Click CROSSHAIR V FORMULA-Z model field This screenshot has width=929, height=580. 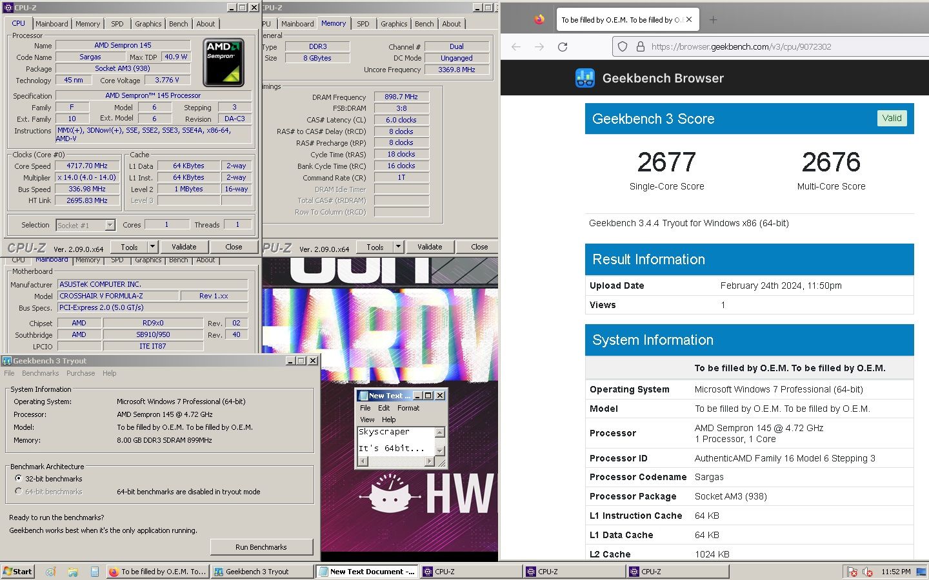[118, 296]
